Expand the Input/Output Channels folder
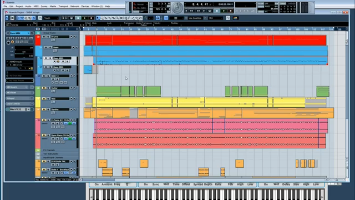 tap(38, 157)
